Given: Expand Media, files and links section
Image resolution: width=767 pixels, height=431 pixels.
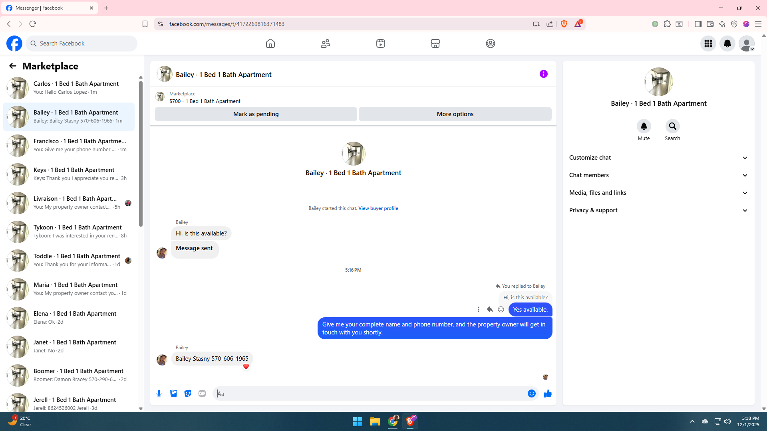Looking at the screenshot, I should 658,193.
